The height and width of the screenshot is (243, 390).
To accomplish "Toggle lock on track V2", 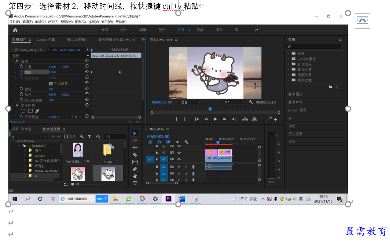I will tap(157, 152).
